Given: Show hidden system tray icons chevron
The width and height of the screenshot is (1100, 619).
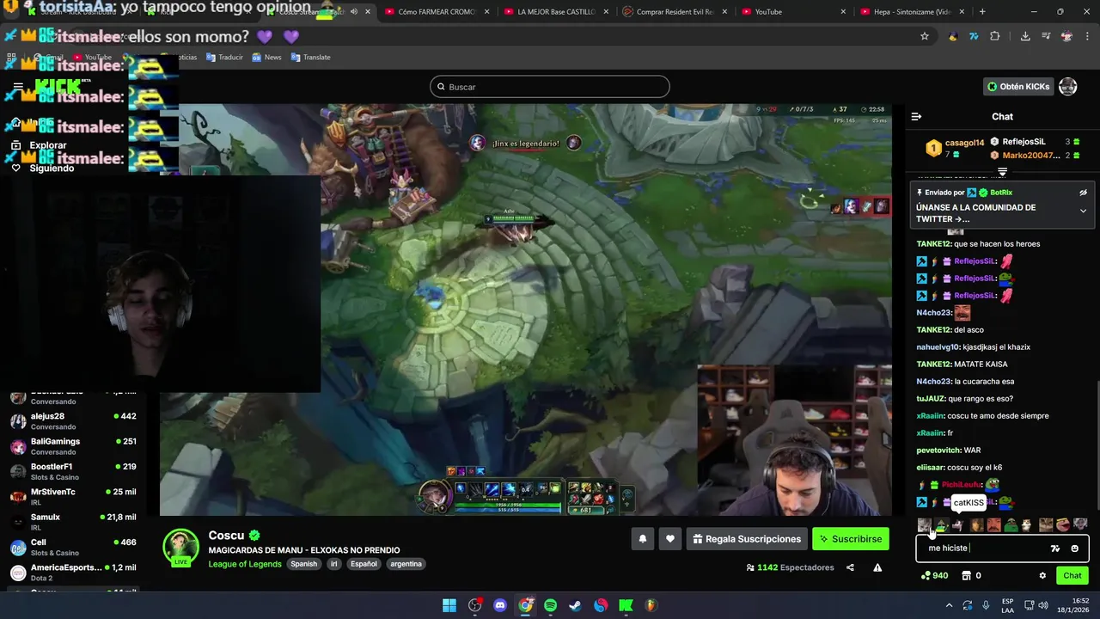Looking at the screenshot, I should click(x=950, y=605).
